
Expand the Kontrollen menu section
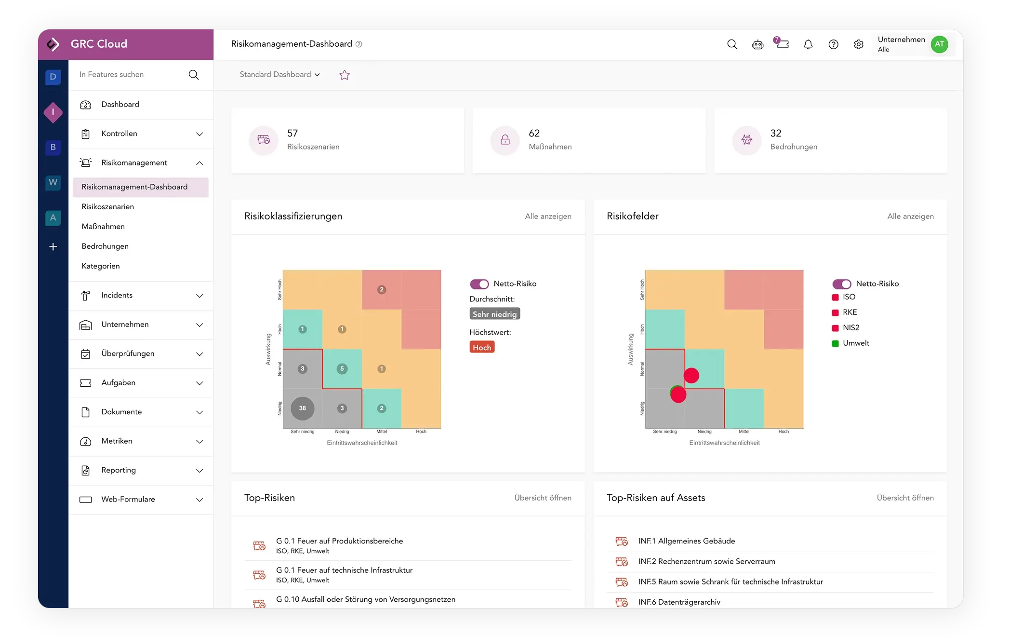click(x=199, y=134)
